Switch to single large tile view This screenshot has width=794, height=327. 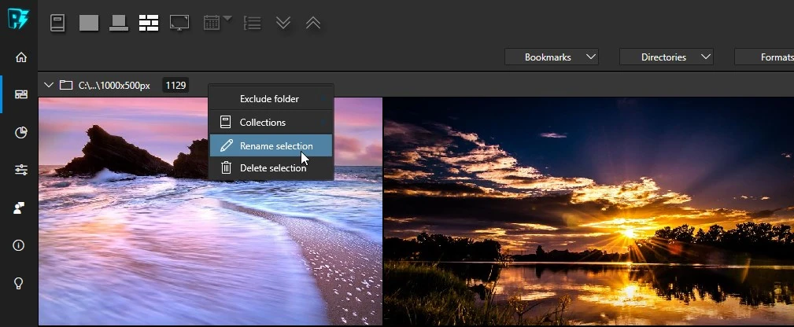(89, 23)
